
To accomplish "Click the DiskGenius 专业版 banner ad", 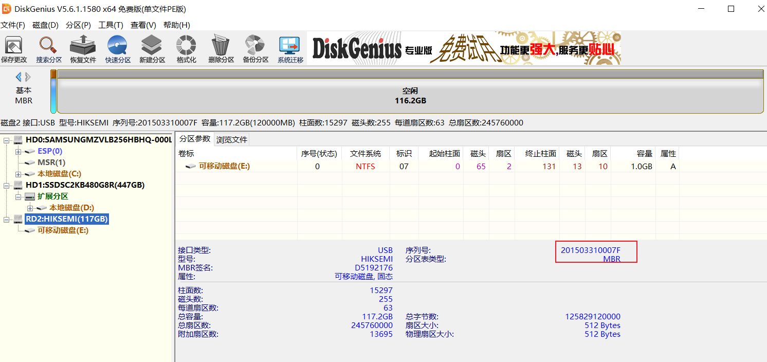I will click(x=464, y=48).
